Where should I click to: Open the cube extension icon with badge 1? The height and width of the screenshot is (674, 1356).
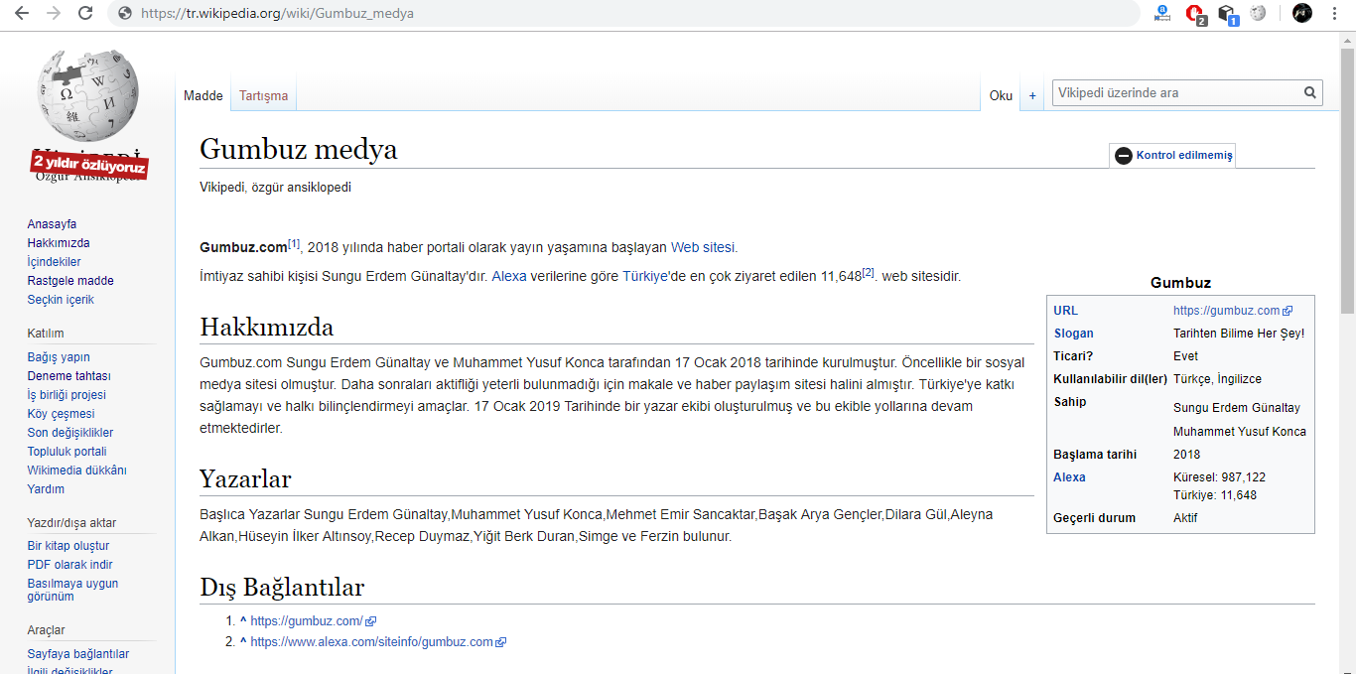[x=1228, y=14]
